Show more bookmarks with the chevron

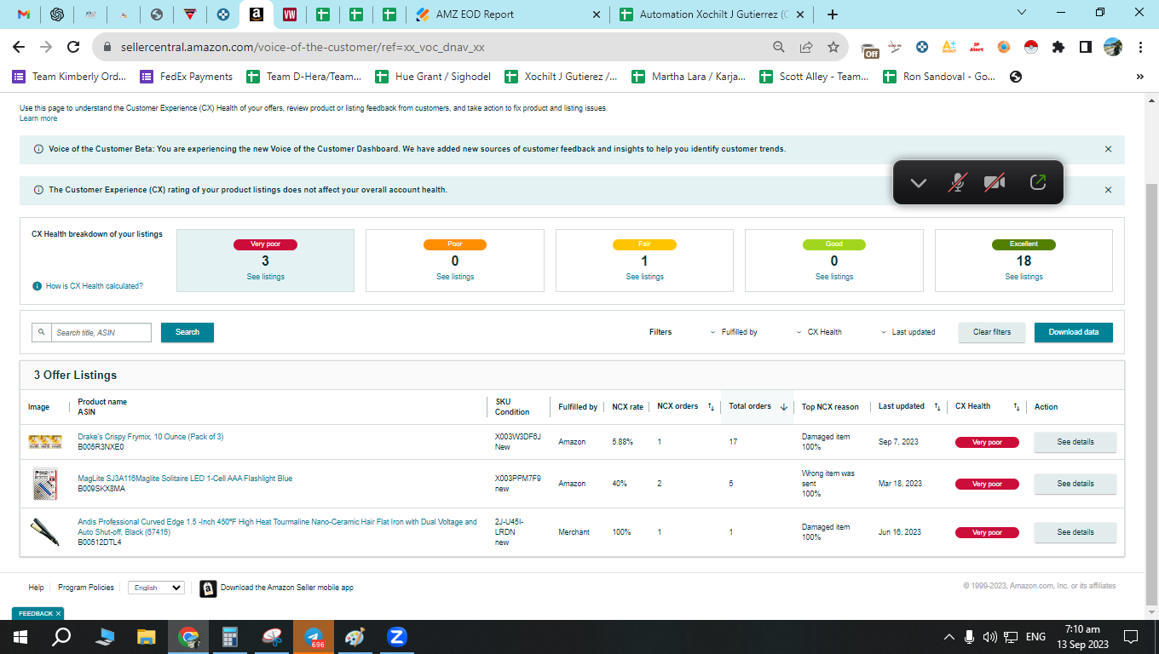click(1140, 77)
